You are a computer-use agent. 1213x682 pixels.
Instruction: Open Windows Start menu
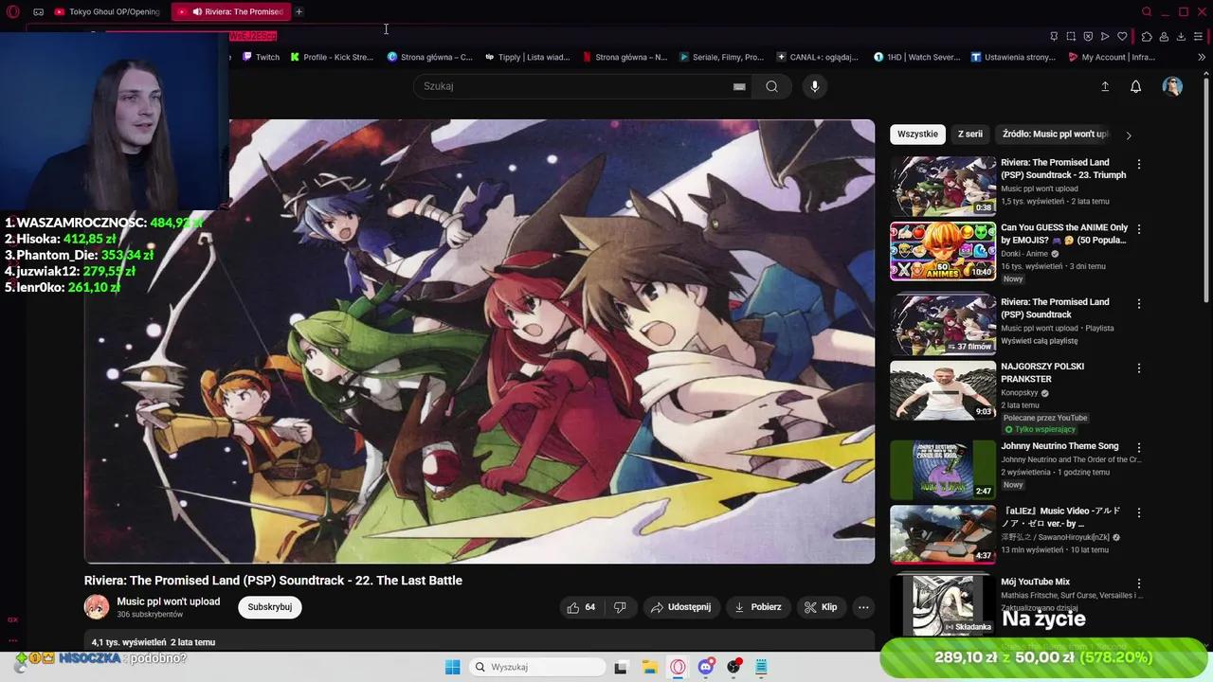click(x=452, y=667)
